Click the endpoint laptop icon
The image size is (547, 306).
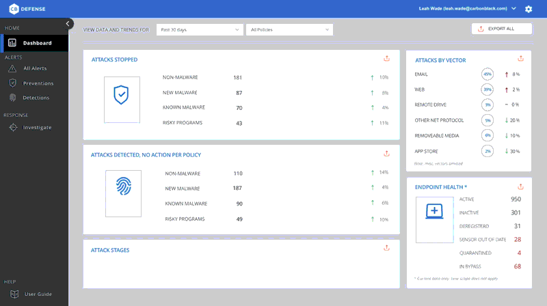click(435, 212)
